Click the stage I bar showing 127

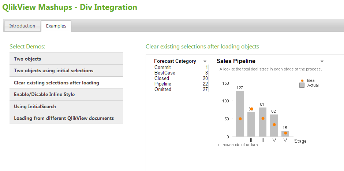click(x=240, y=114)
